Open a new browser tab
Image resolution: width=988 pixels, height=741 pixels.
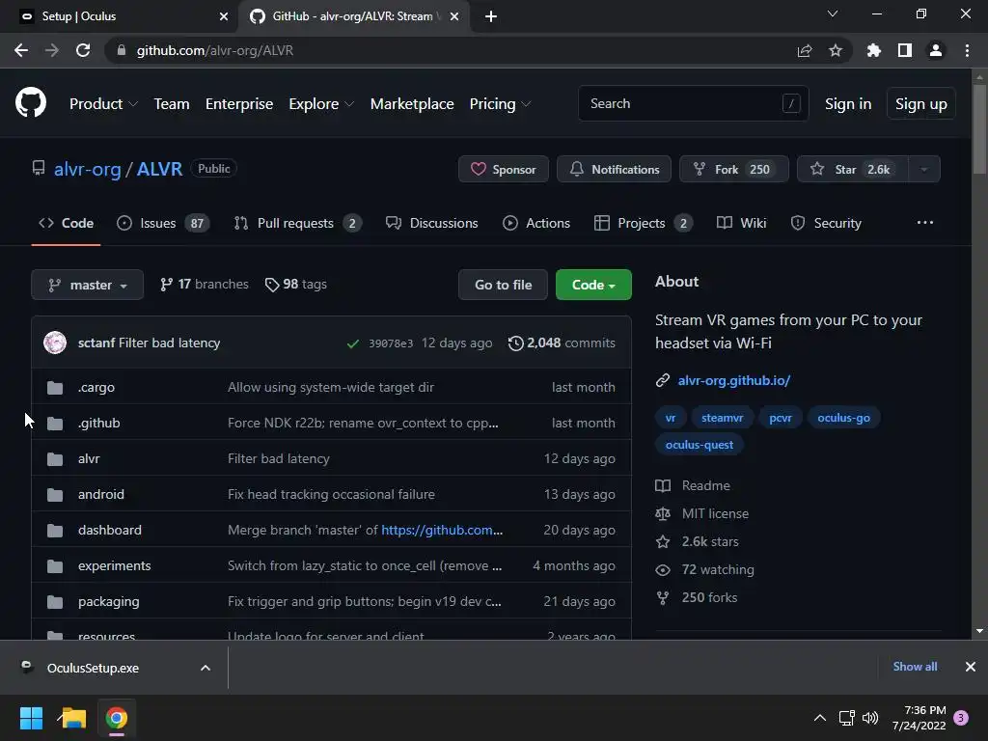[491, 16]
